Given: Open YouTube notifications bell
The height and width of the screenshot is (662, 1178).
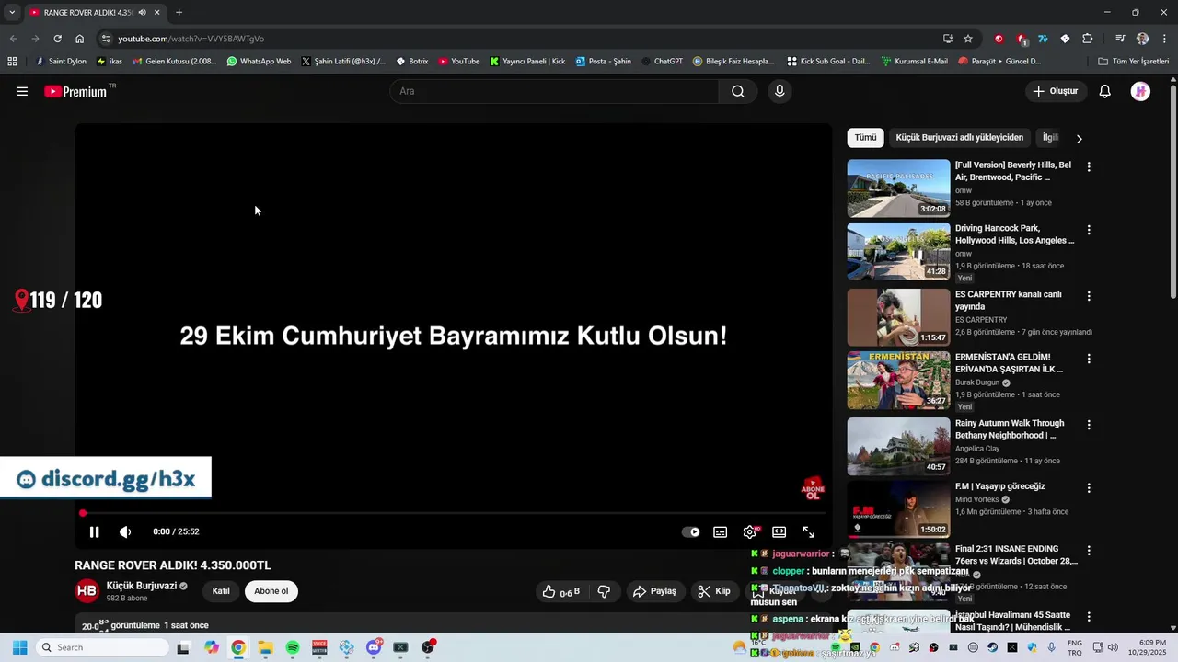Looking at the screenshot, I should 1105,91.
